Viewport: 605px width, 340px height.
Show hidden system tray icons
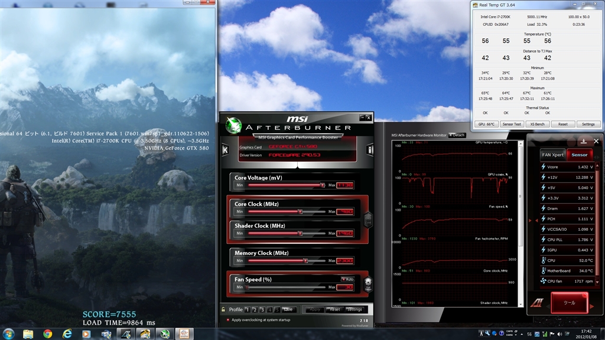[x=521, y=334]
